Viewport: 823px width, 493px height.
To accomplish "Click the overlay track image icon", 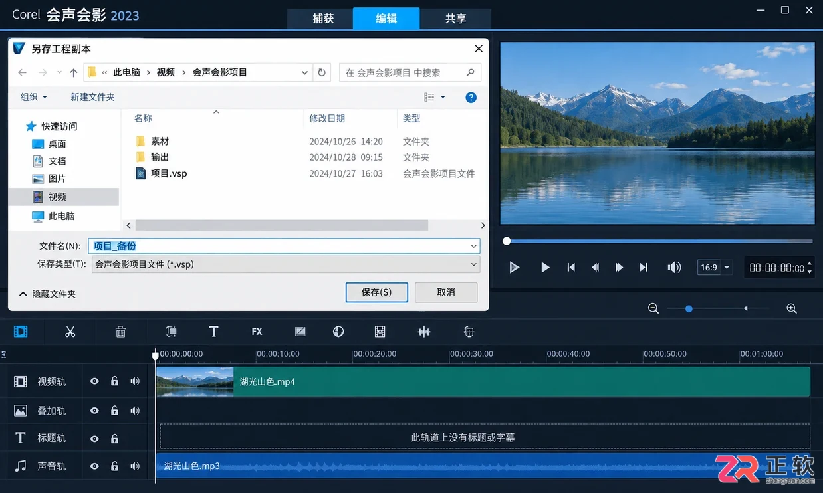I will point(21,411).
